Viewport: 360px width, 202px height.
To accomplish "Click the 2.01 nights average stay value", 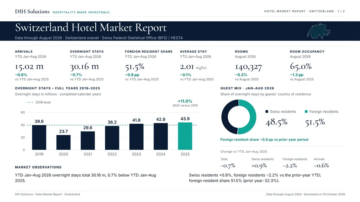I will pyautogui.click(x=193, y=67).
